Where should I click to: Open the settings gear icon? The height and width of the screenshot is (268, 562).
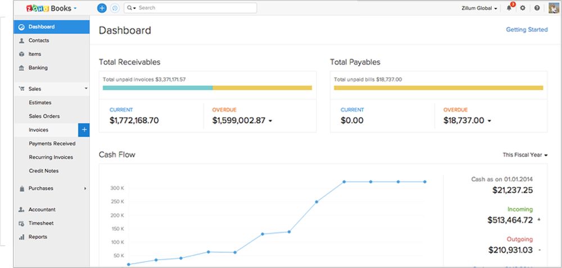523,8
